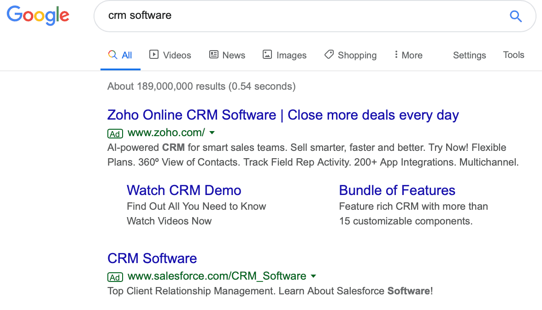The height and width of the screenshot is (310, 542).
Task: Open the Salesforce CRM Software ad link
Action: click(152, 258)
